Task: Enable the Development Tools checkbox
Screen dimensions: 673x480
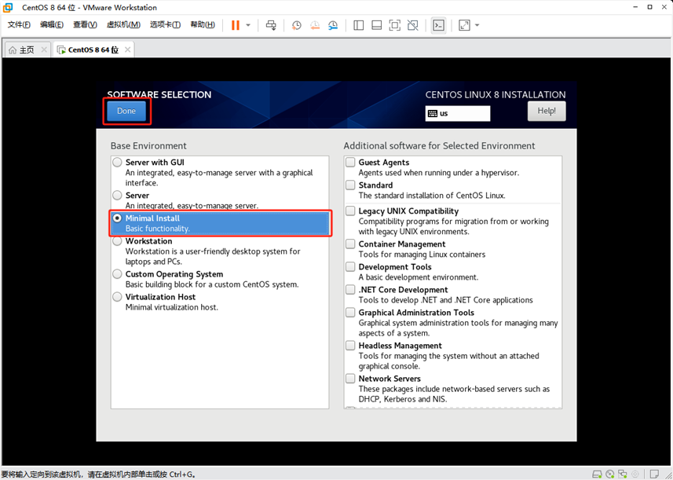Action: point(351,266)
